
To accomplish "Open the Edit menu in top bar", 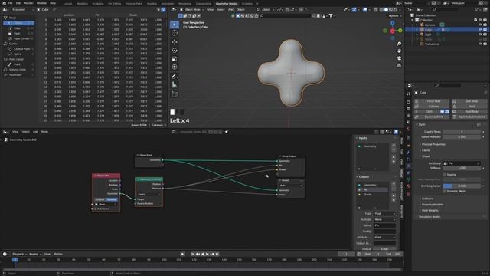I will 18,3.
